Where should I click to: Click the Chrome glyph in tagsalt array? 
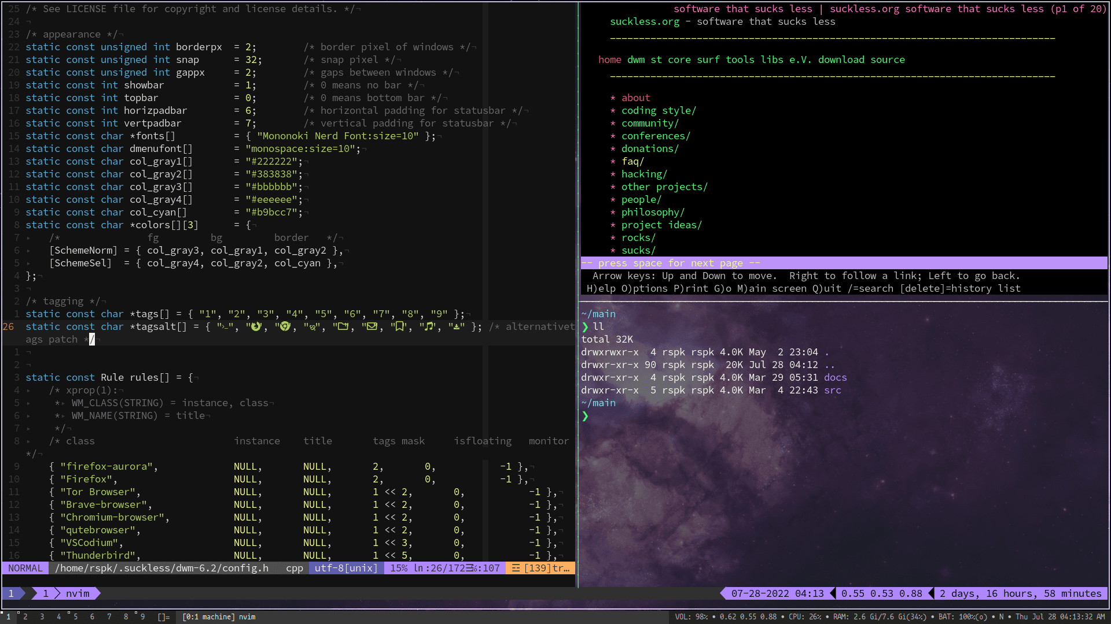click(x=285, y=327)
